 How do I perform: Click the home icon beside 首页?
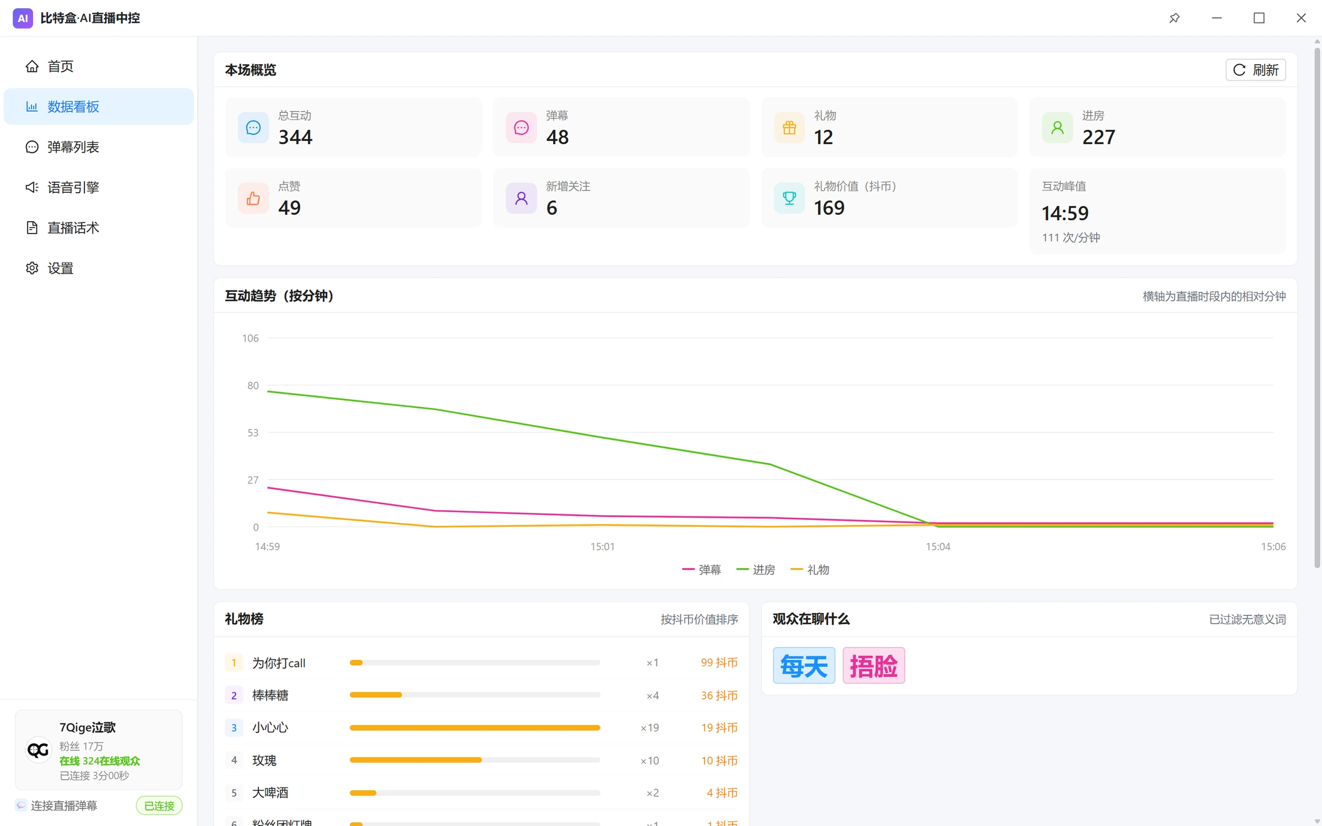click(x=32, y=66)
